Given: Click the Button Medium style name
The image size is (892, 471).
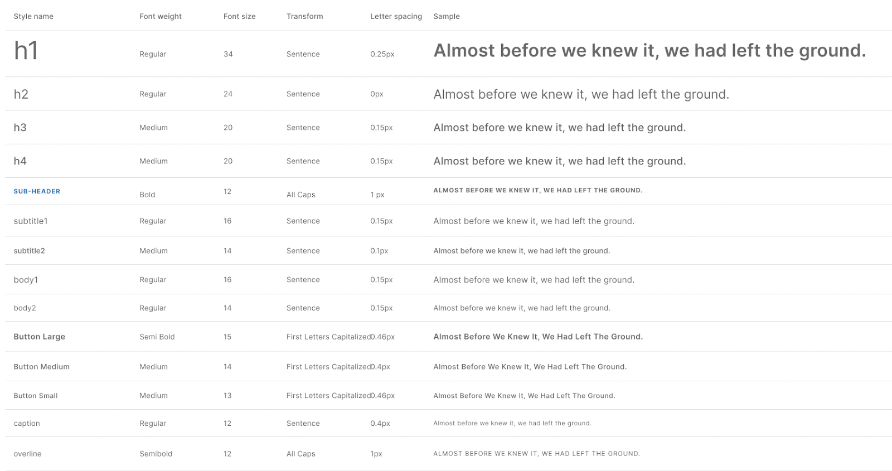Looking at the screenshot, I should pyautogui.click(x=42, y=367).
